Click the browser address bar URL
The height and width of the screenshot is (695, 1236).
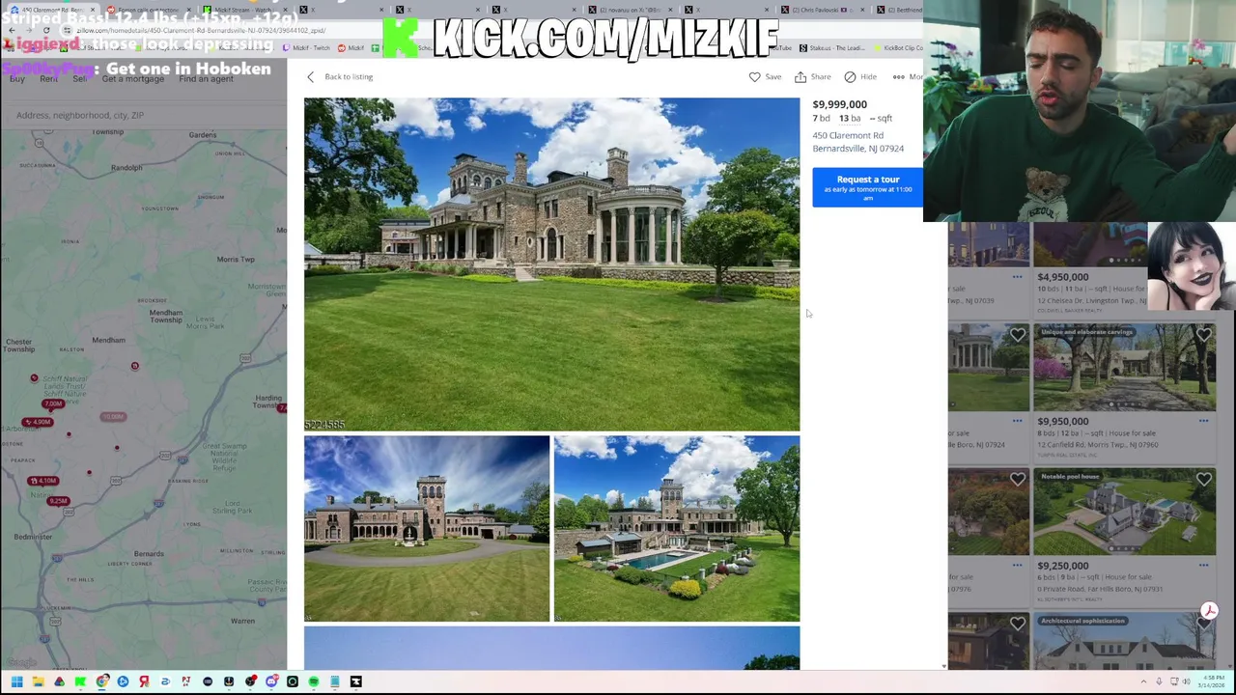[201, 30]
